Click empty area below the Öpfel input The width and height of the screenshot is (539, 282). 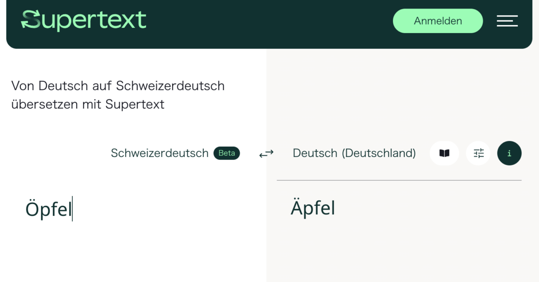point(132,256)
